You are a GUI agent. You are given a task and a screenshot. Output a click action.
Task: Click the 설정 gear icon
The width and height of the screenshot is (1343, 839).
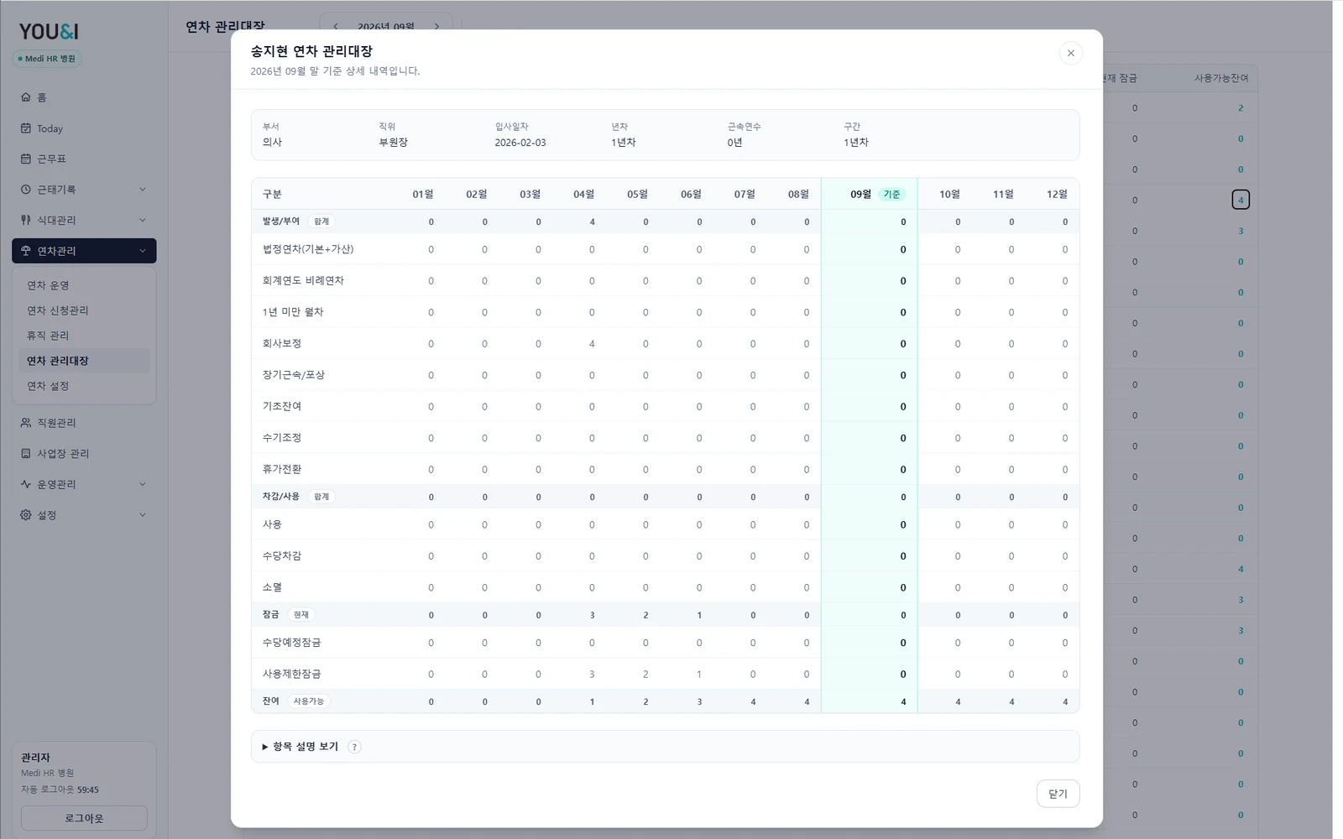pos(26,515)
